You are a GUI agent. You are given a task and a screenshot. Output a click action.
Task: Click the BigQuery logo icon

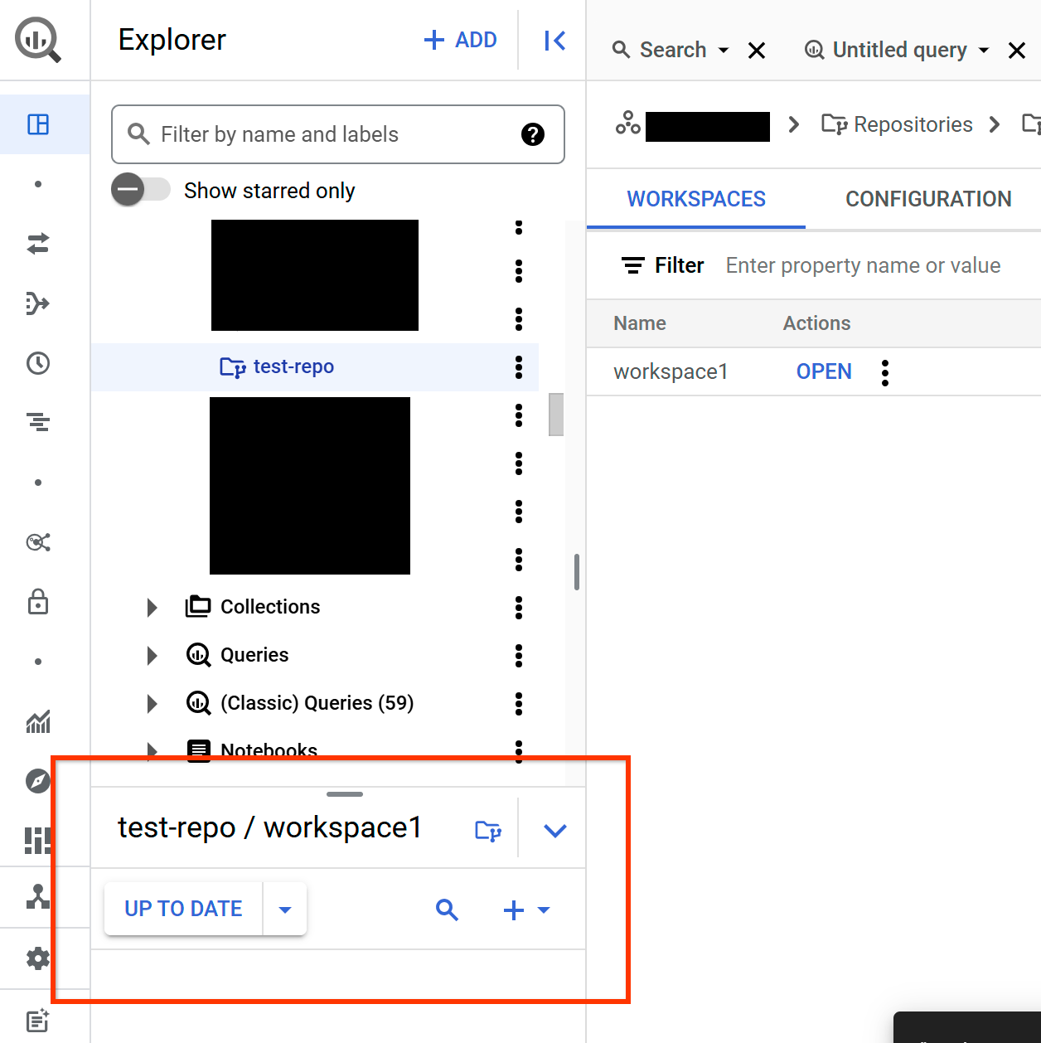pyautogui.click(x=37, y=40)
